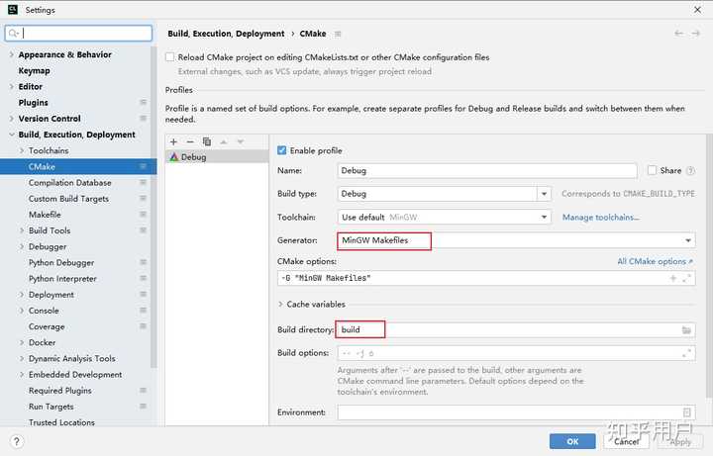The width and height of the screenshot is (713, 456).
Task: Open the Generator dropdown list
Action: pyautogui.click(x=688, y=240)
